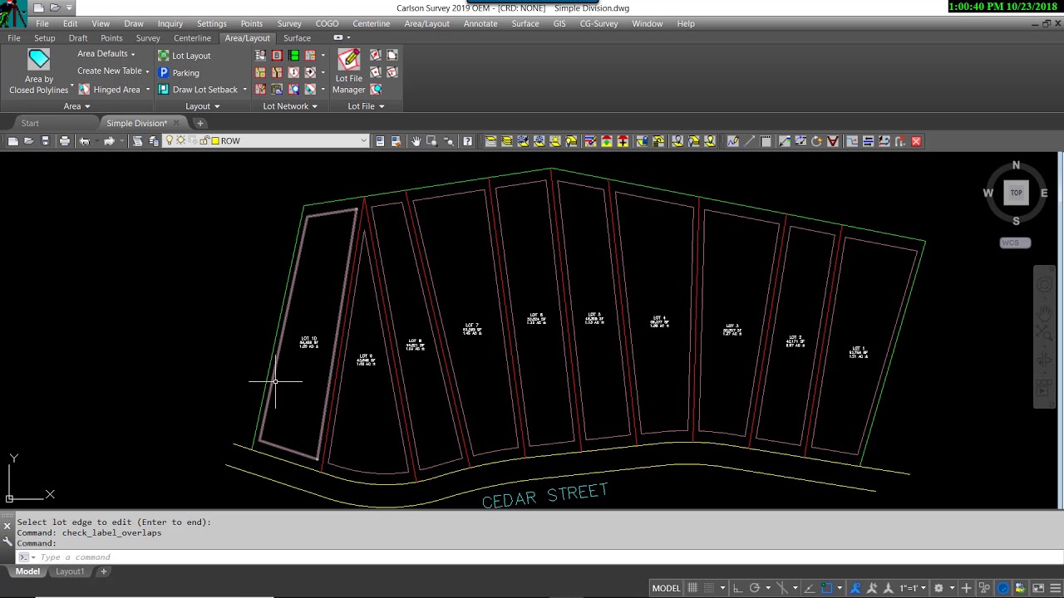
Task: Click the Undo arrow icon
Action: 84,141
